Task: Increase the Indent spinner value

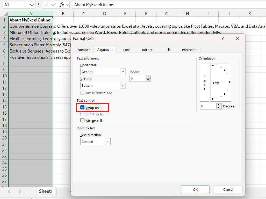Action: [x=148, y=77]
